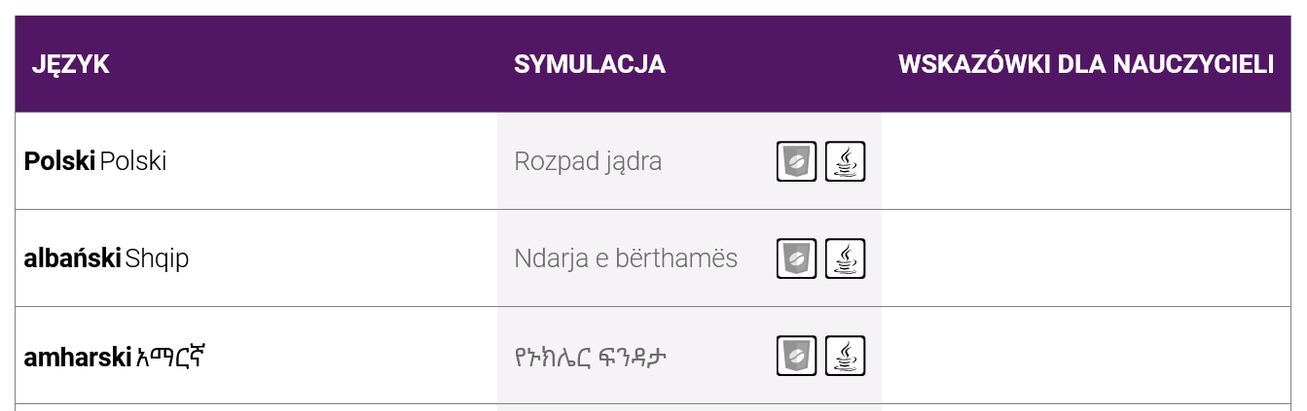
Task: Click the WSKAZÓWKI DLA NAUCZYCIELI header
Action: pyautogui.click(x=1086, y=64)
